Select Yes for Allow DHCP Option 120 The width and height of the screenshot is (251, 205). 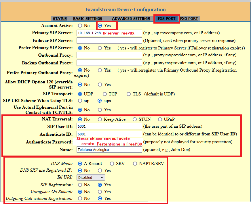pos(100,85)
